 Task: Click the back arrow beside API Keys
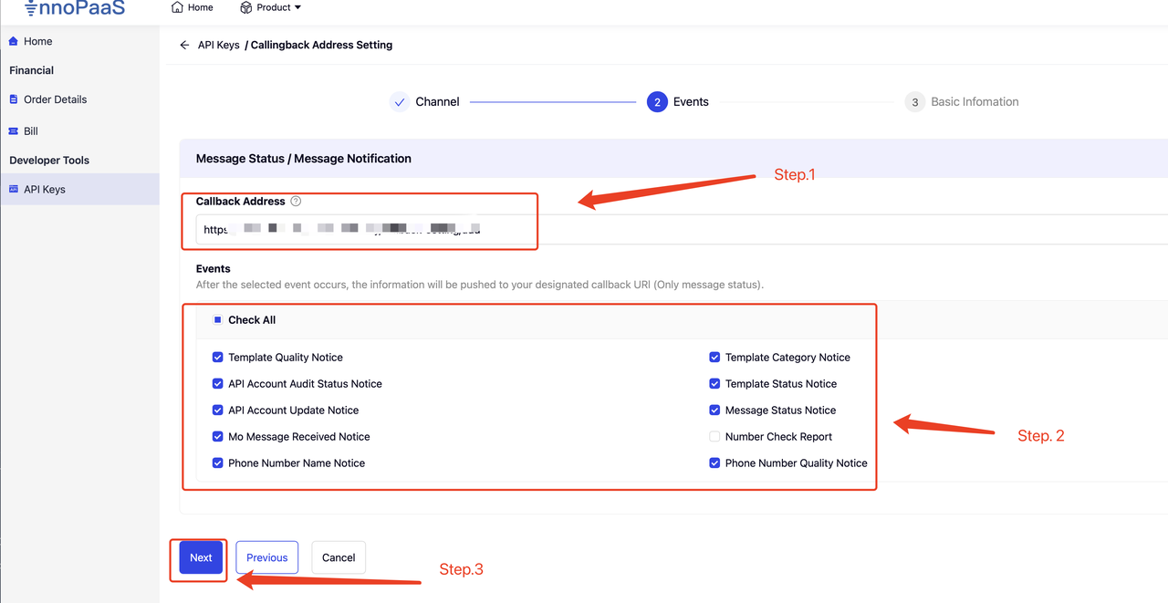click(185, 45)
